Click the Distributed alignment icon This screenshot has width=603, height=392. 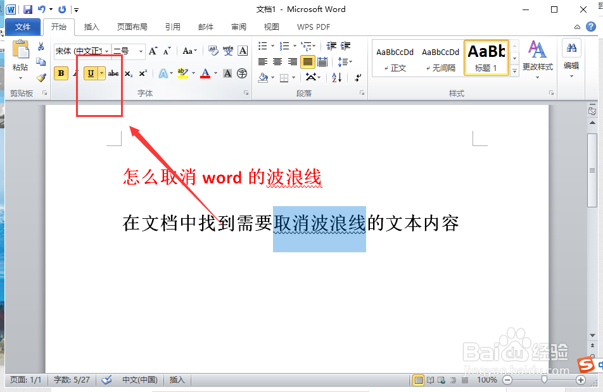click(x=322, y=62)
